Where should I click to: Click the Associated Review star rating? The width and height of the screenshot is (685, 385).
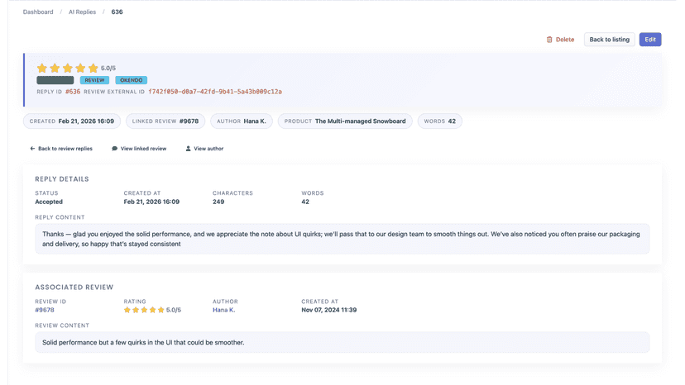click(144, 311)
